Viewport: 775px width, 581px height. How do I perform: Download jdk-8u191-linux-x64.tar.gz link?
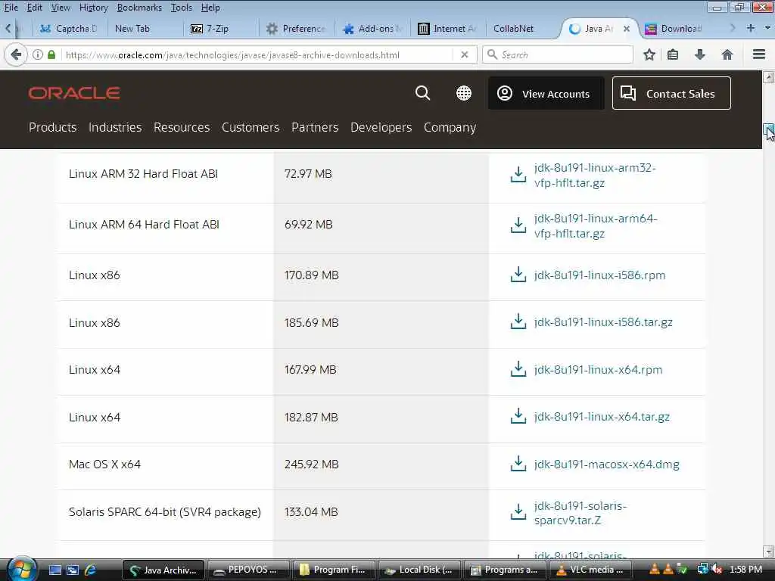[602, 417]
